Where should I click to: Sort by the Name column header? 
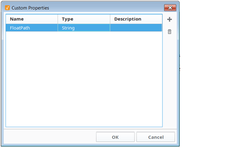point(32,19)
